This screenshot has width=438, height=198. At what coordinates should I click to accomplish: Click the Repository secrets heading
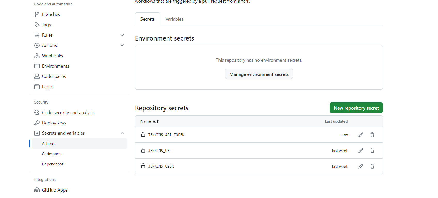pyautogui.click(x=162, y=108)
